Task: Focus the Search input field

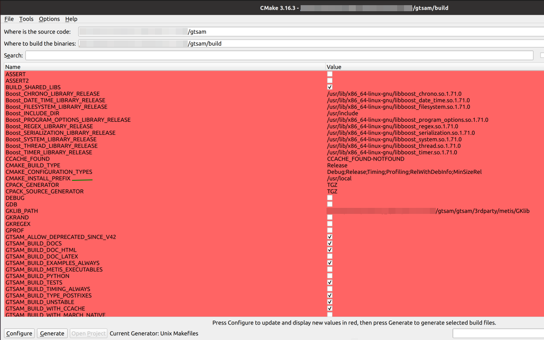Action: pos(279,56)
